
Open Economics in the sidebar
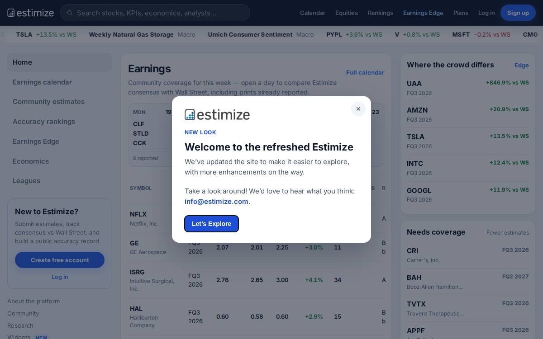click(60, 161)
